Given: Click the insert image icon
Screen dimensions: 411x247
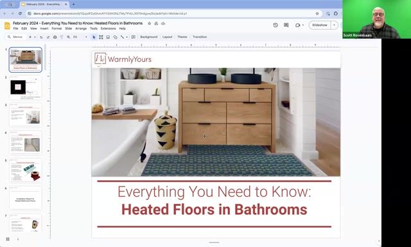Looking at the screenshot, I should pos(108,37).
